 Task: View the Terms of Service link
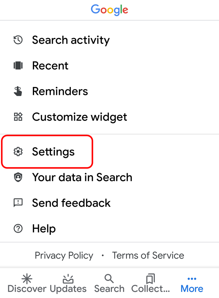point(148,255)
